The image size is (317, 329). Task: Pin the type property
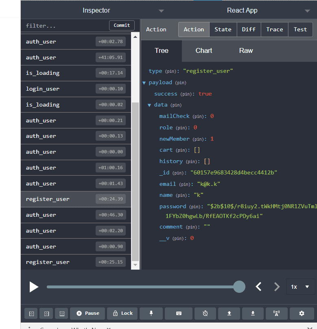click(x=171, y=71)
